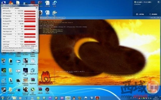
Task: Launch Steam from the desktop shortcut
Action: (4, 90)
